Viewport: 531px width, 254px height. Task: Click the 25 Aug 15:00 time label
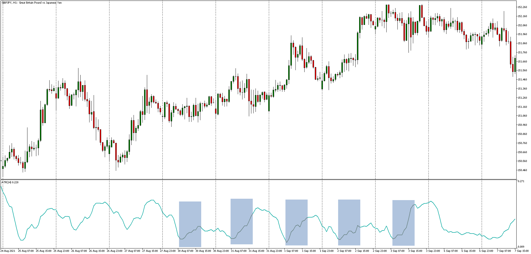[44, 251]
